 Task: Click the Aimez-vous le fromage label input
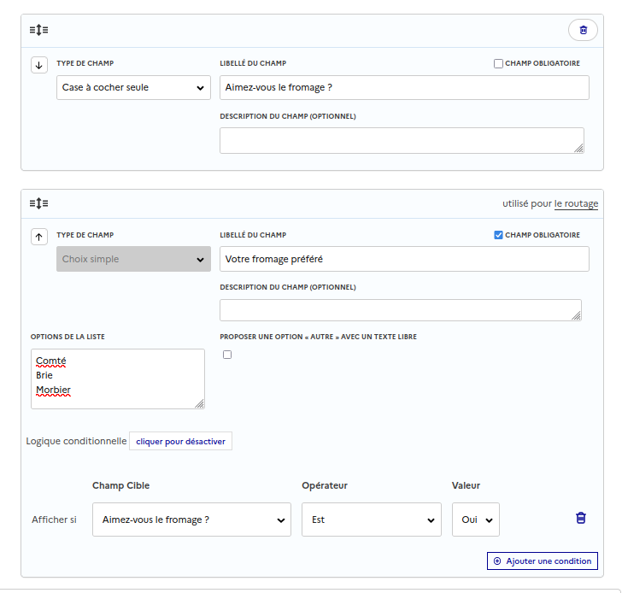point(403,87)
